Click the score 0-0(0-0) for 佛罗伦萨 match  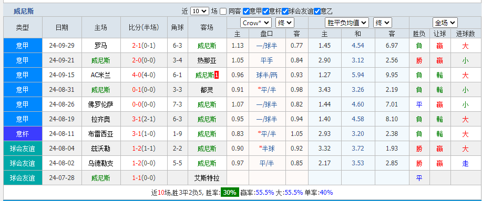pyautogui.click(x=144, y=104)
